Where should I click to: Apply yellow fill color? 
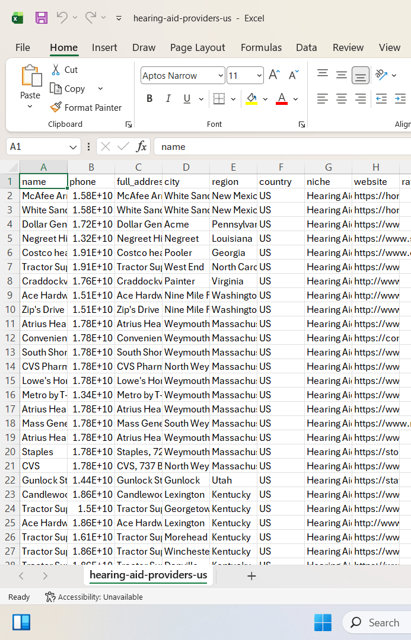pyautogui.click(x=251, y=98)
